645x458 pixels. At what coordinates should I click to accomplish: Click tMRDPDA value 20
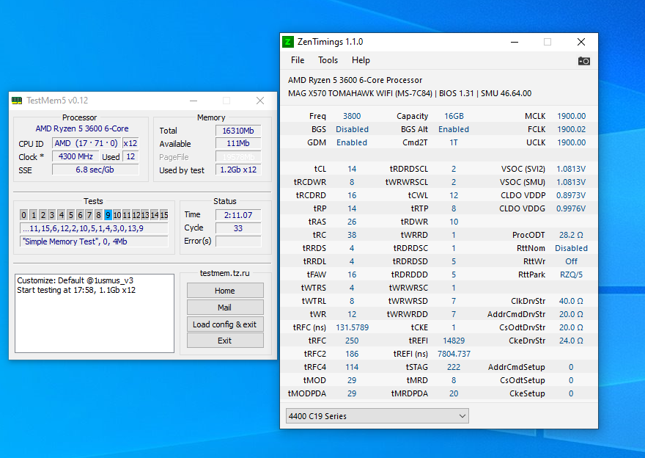pos(454,393)
